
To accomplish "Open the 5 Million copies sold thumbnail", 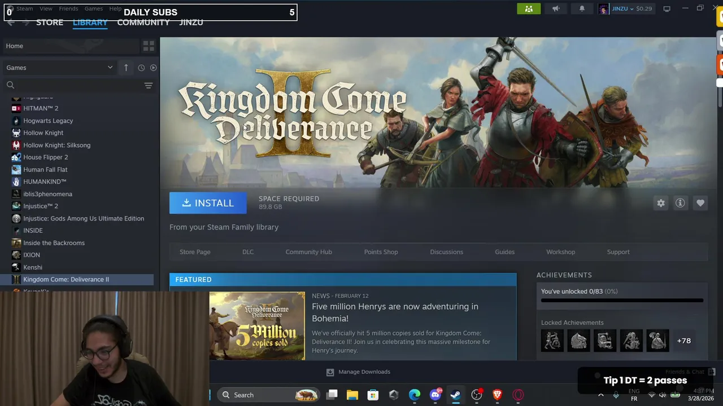I will 257,326.
